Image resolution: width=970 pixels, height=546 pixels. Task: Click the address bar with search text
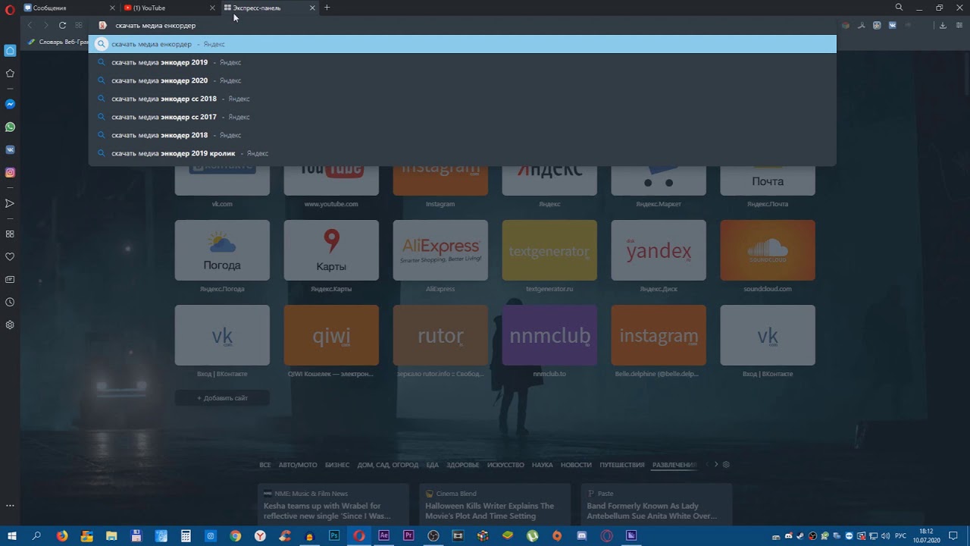pos(462,25)
